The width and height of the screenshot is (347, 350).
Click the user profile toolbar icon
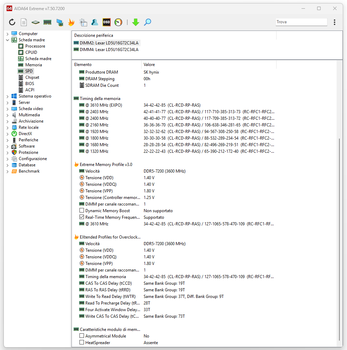[x=94, y=22]
